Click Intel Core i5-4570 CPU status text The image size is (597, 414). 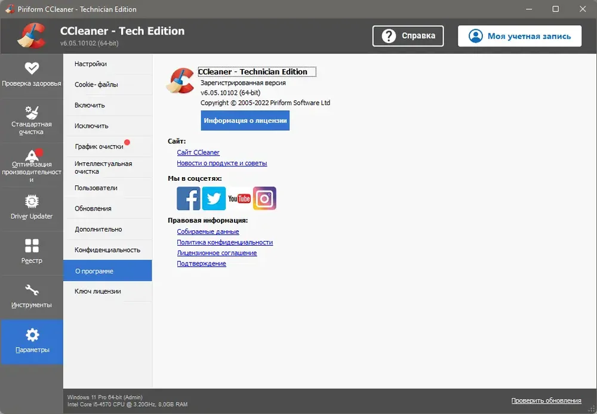point(128,404)
